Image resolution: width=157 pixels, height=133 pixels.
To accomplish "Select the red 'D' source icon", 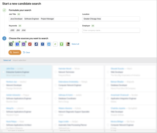I will [30, 44].
